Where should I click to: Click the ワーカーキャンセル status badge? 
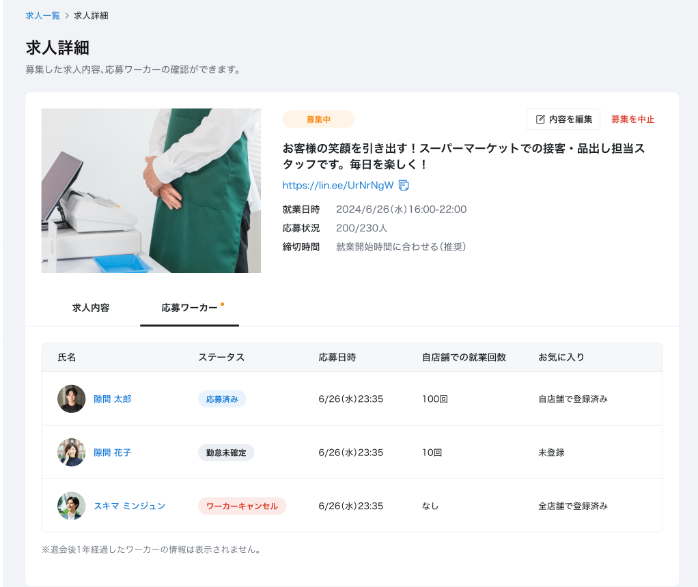[242, 506]
